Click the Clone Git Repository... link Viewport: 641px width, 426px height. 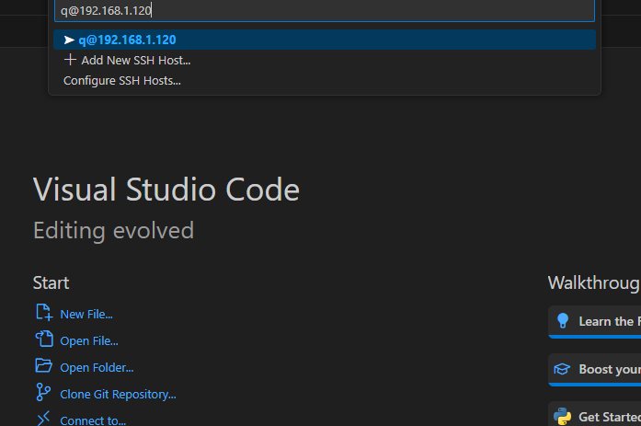118,394
